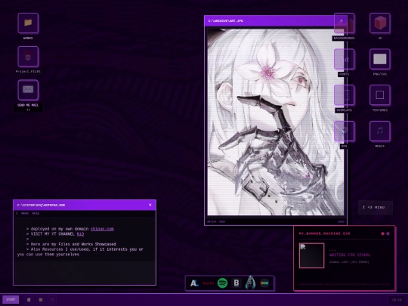This screenshot has width=408, height=306.
Task: Open the PNG/SVG resource icon
Action: (380, 60)
